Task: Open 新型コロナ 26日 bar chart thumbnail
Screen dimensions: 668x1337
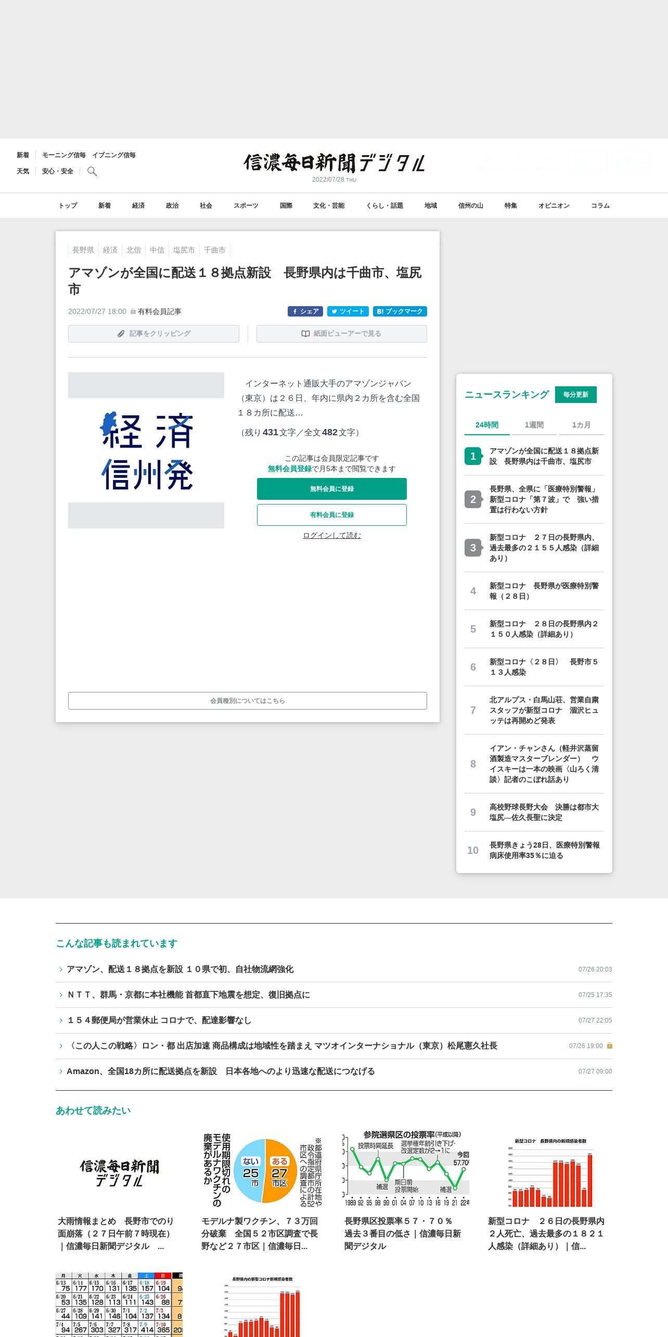Action: click(549, 1170)
